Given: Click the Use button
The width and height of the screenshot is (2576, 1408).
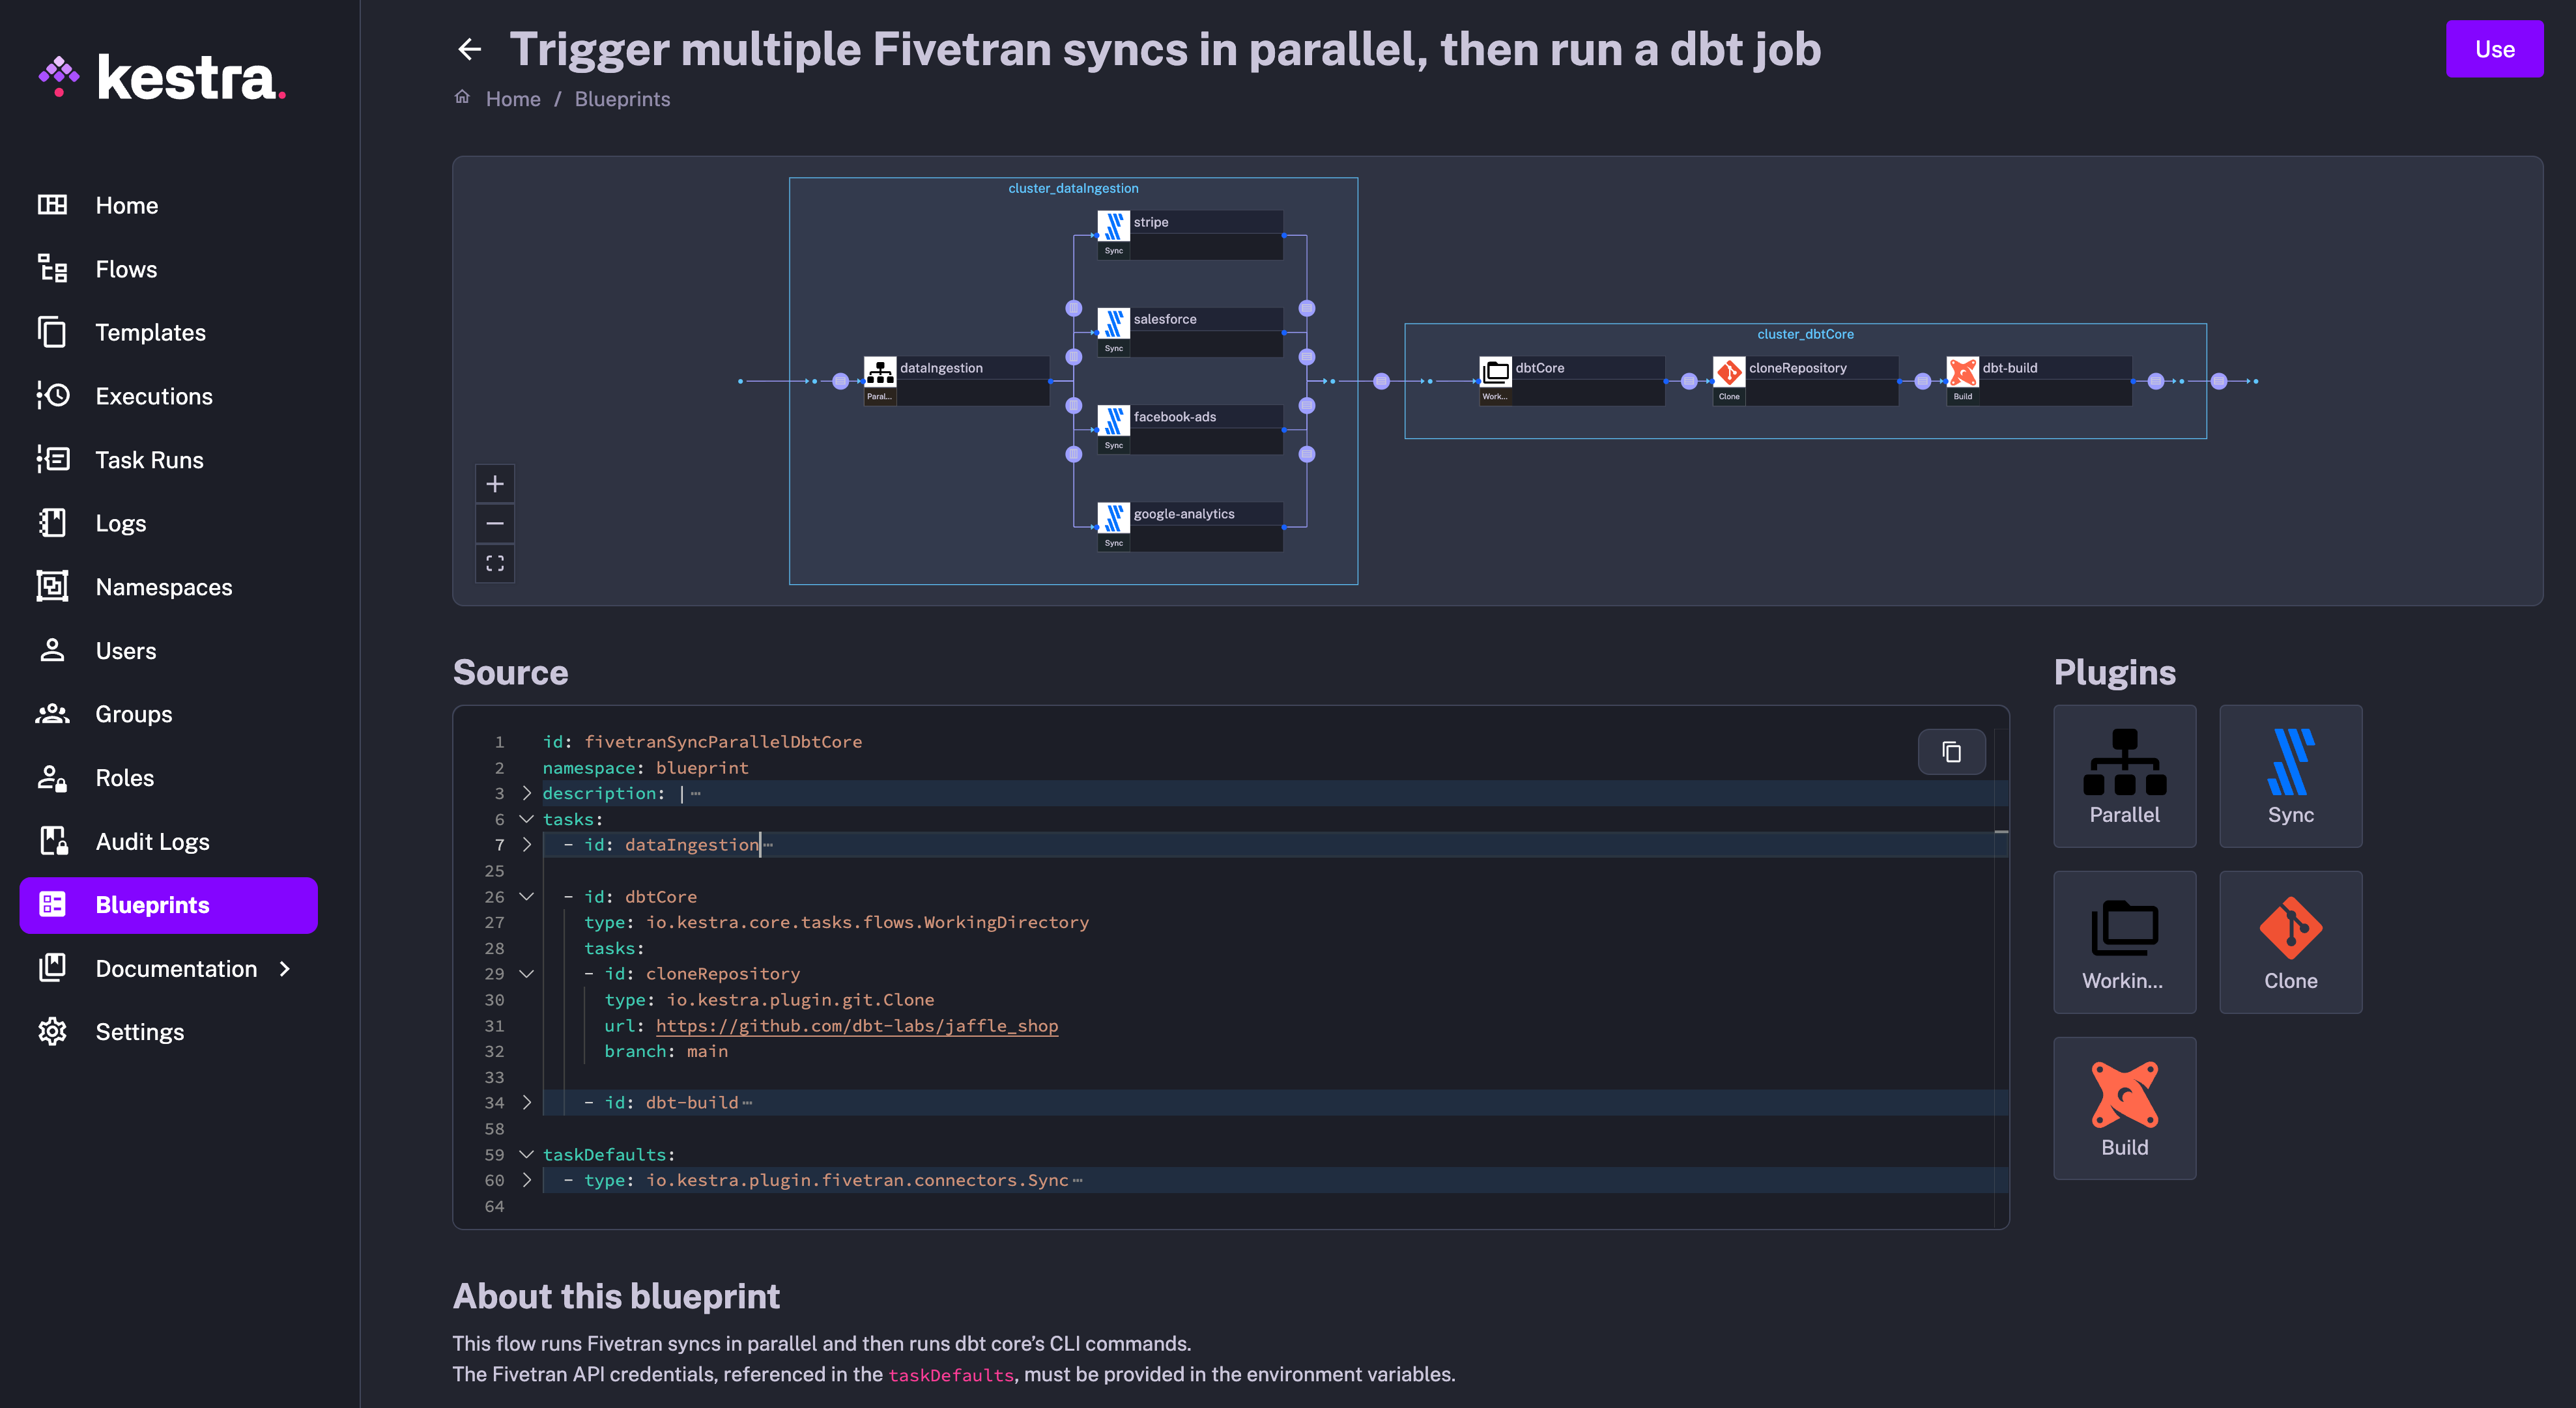Looking at the screenshot, I should pos(2494,48).
